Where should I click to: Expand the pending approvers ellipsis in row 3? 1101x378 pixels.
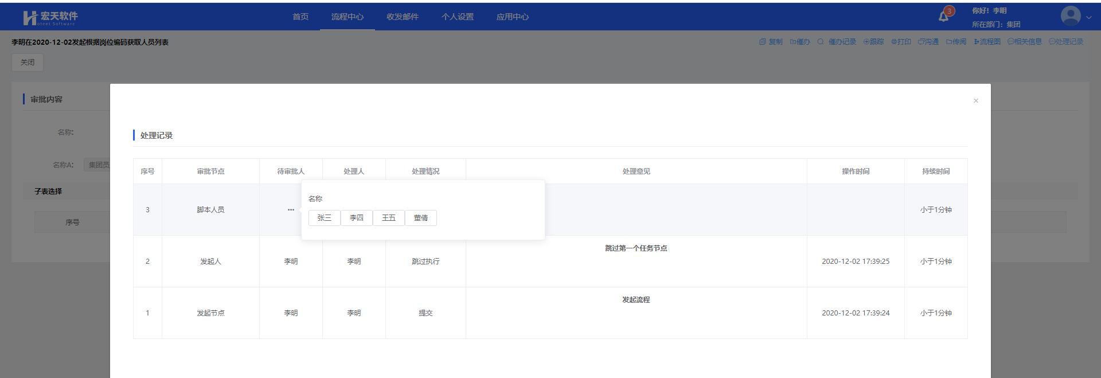(291, 210)
